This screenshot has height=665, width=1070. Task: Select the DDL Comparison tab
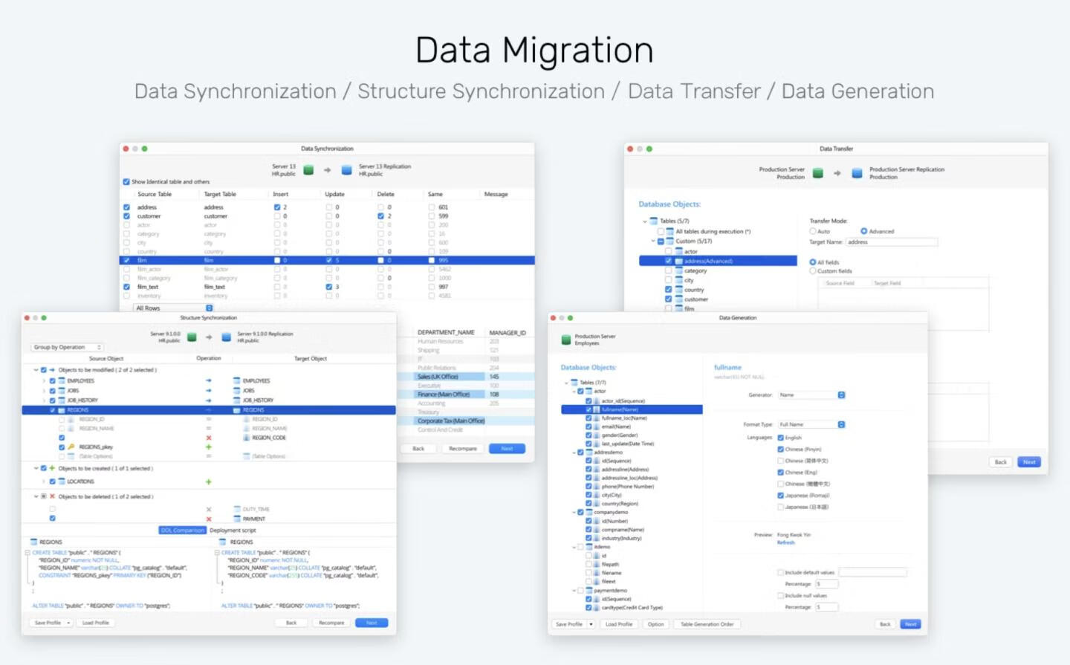182,530
